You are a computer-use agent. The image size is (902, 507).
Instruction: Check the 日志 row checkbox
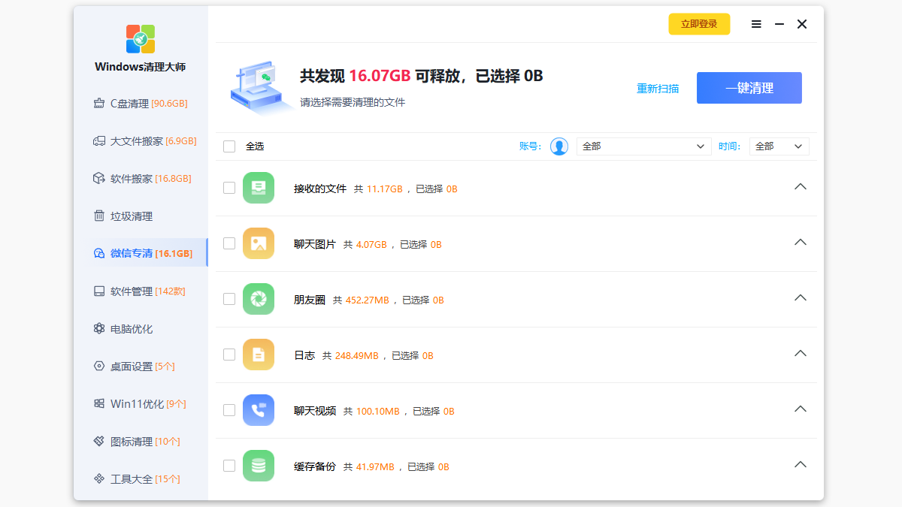pyautogui.click(x=229, y=355)
